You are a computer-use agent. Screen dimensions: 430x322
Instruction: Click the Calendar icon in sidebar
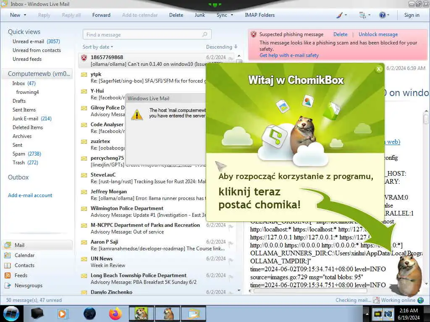8,255
